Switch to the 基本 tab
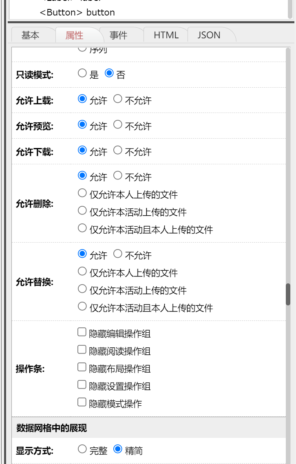The height and width of the screenshot is (464, 296). point(31,35)
